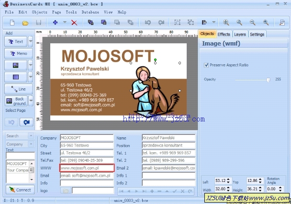Image resolution: width=291 pixels, height=204 pixels.
Task: Click the Connect button
Action: pyautogui.click(x=20, y=190)
